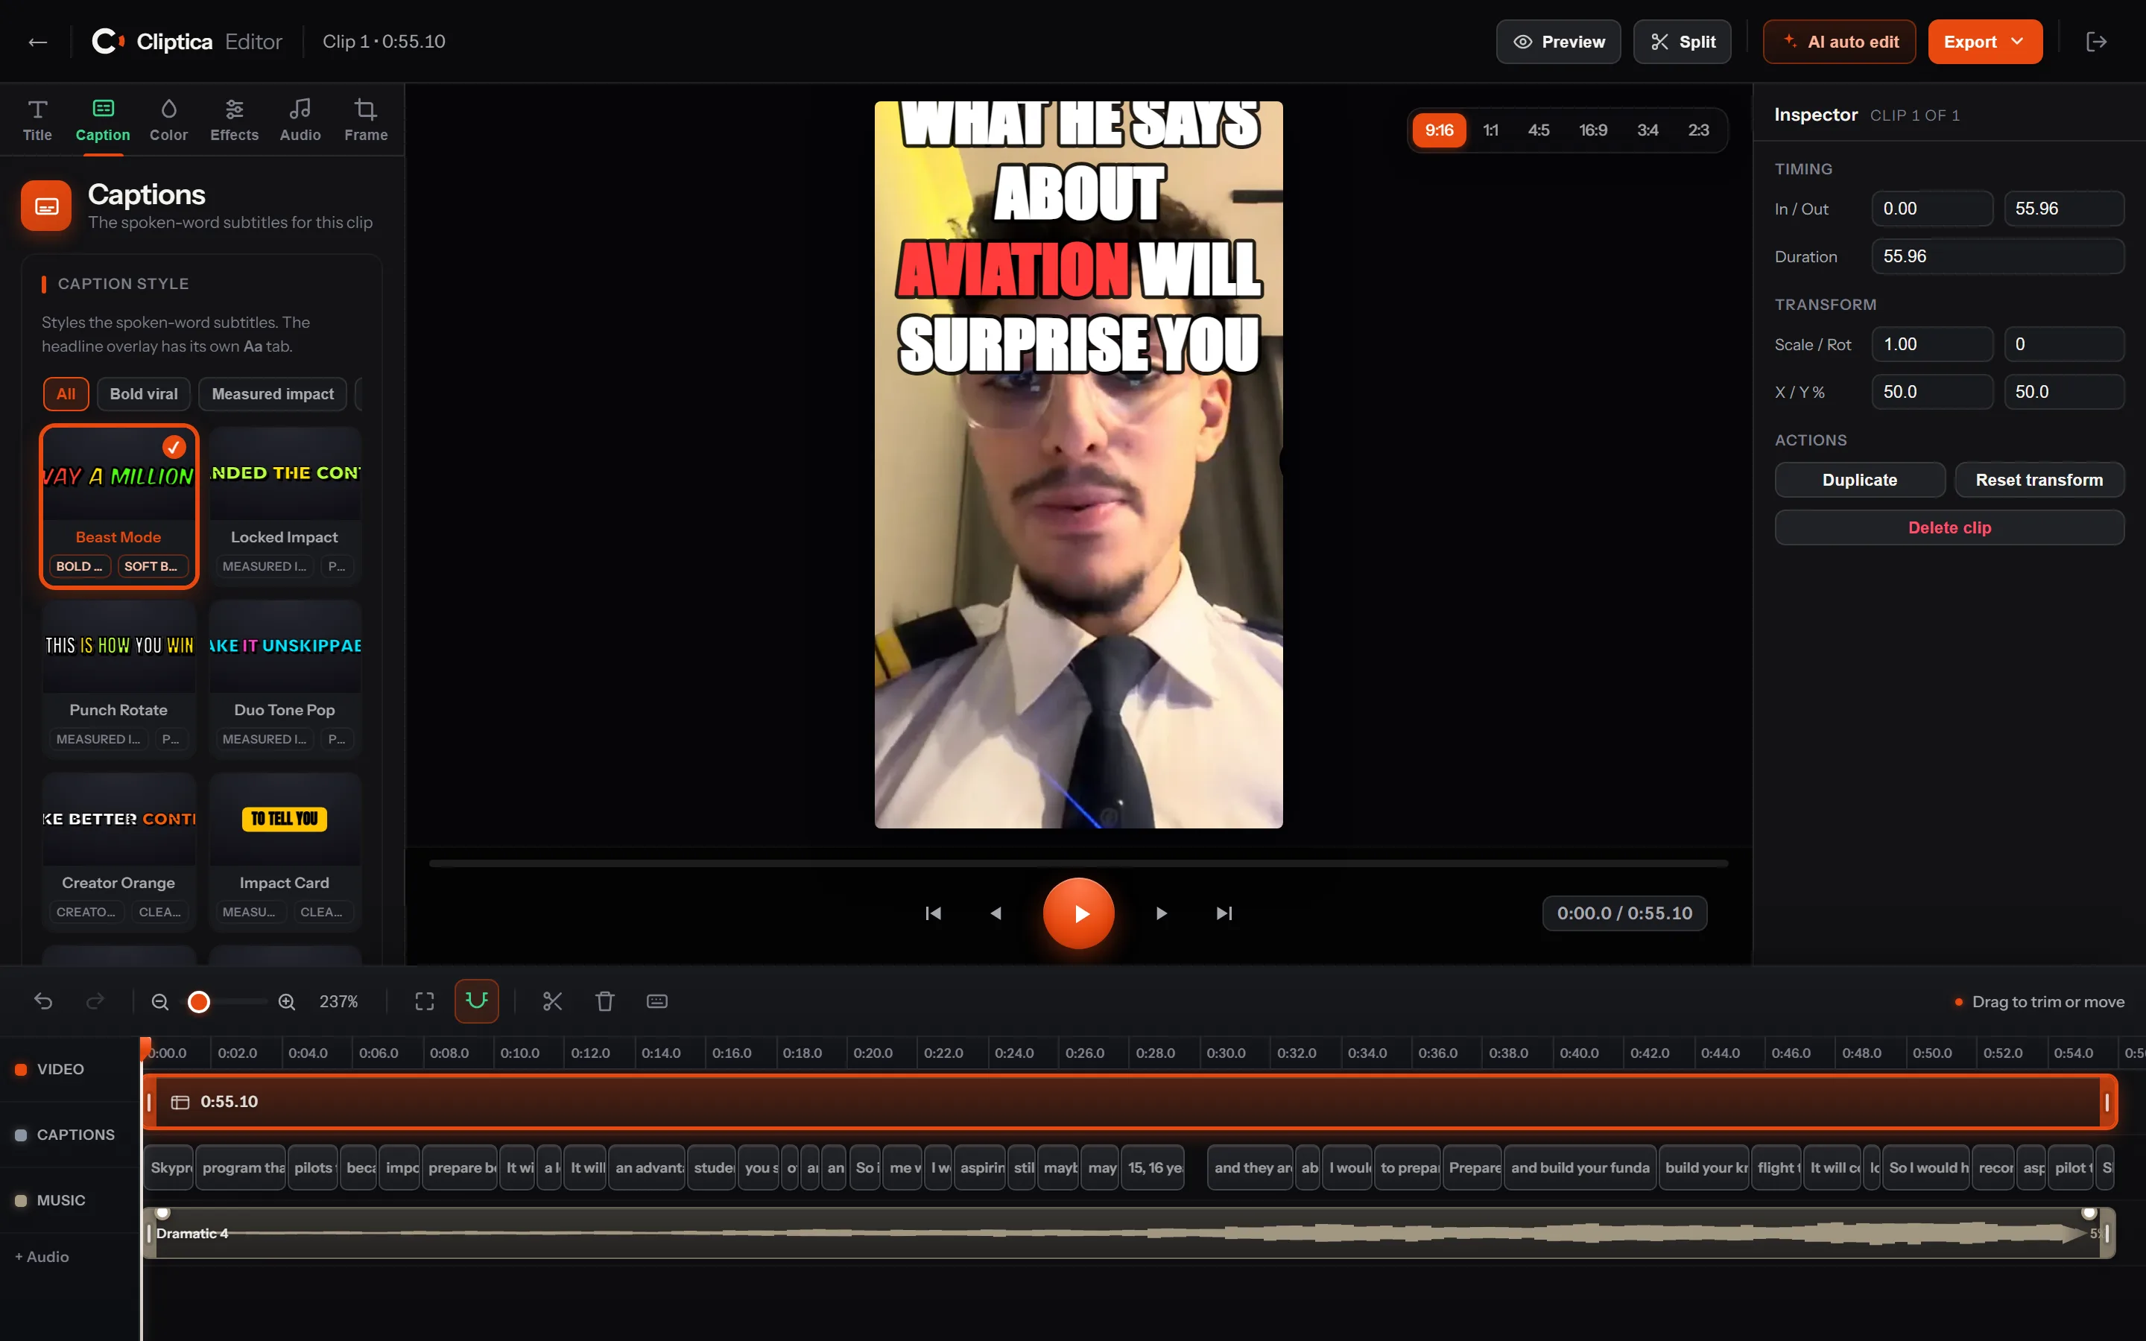The height and width of the screenshot is (1341, 2146).
Task: Select caption segment 'program tha'
Action: [x=242, y=1168]
